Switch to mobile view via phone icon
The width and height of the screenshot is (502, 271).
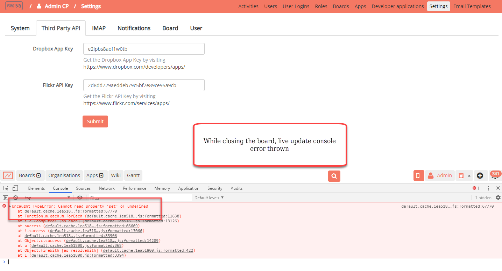click(418, 175)
